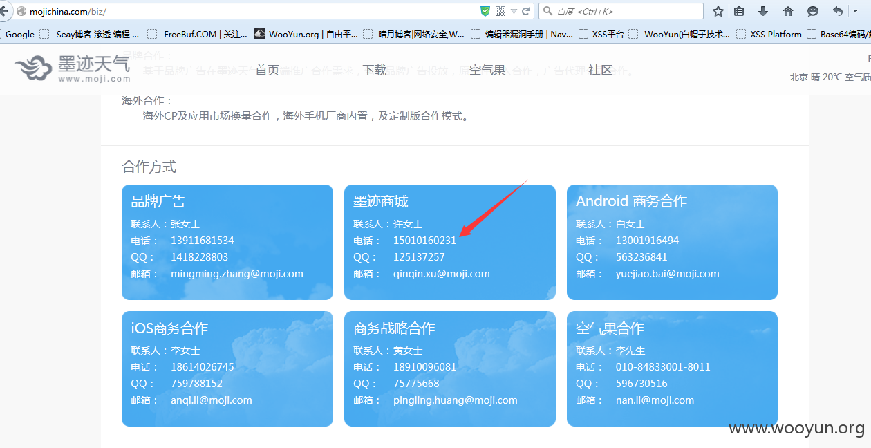
Task: Go to 下载 in site navigation
Action: coord(375,70)
